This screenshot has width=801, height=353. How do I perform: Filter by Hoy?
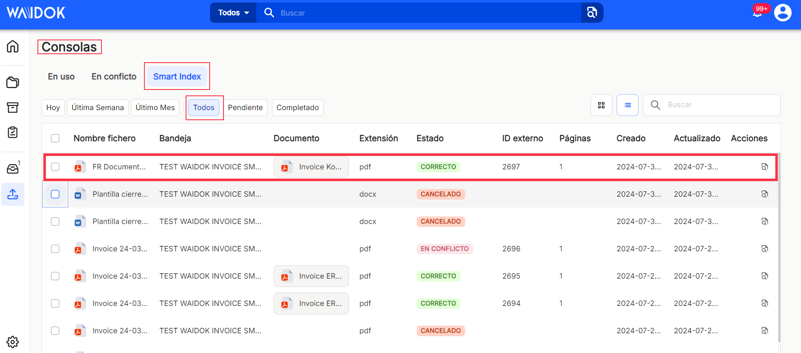pos(53,108)
